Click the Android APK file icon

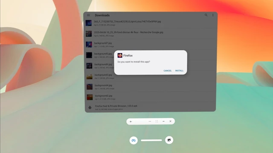[x=90, y=108]
